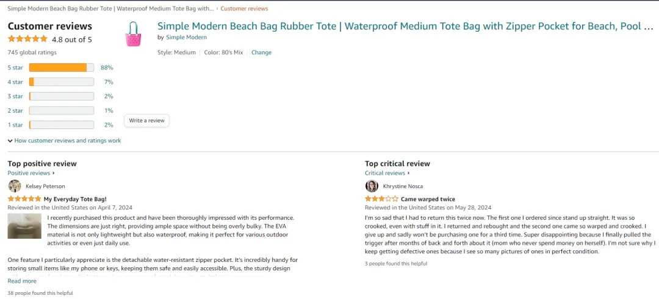Screen dimensions: 659x299
Task: Click 'Change' to pick another style or color
Action: click(261, 52)
